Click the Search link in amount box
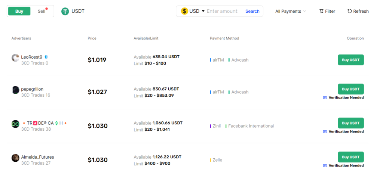Screen dimensions: 383x174 click(x=252, y=11)
